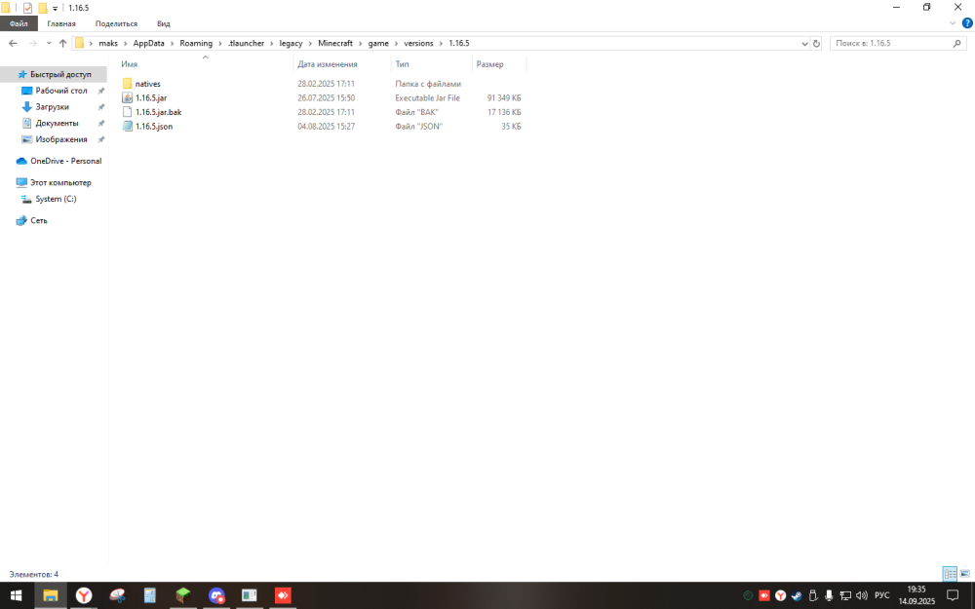
Task: Click AppData in the address breadcrumb
Action: [x=148, y=44]
